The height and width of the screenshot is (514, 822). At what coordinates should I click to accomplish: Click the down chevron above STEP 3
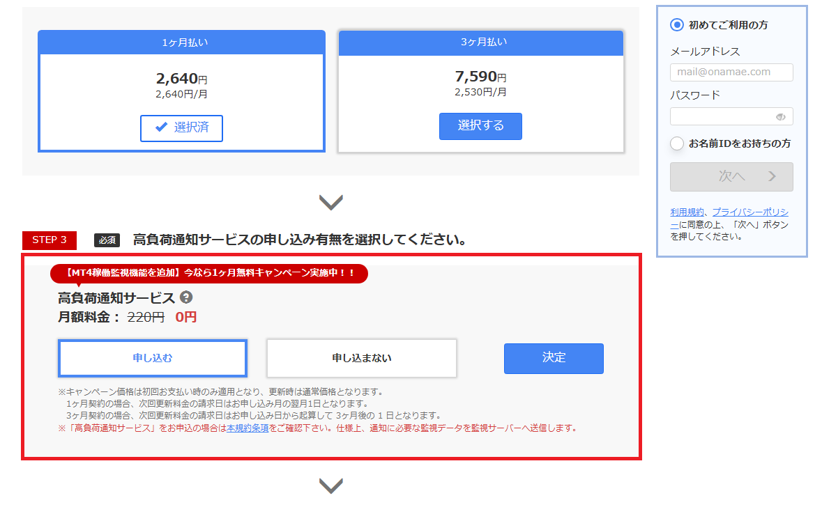pyautogui.click(x=330, y=203)
